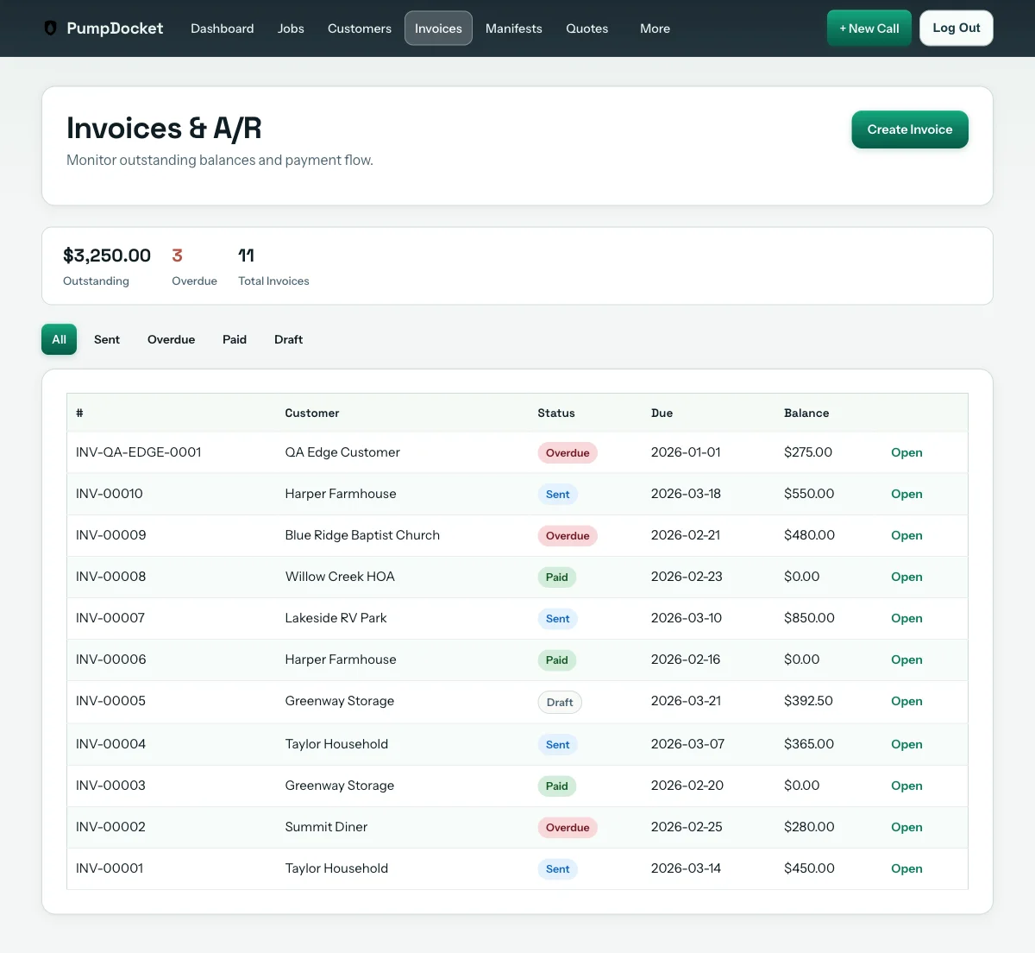The width and height of the screenshot is (1035, 953).
Task: Activate the Sent filter
Action: click(x=106, y=339)
